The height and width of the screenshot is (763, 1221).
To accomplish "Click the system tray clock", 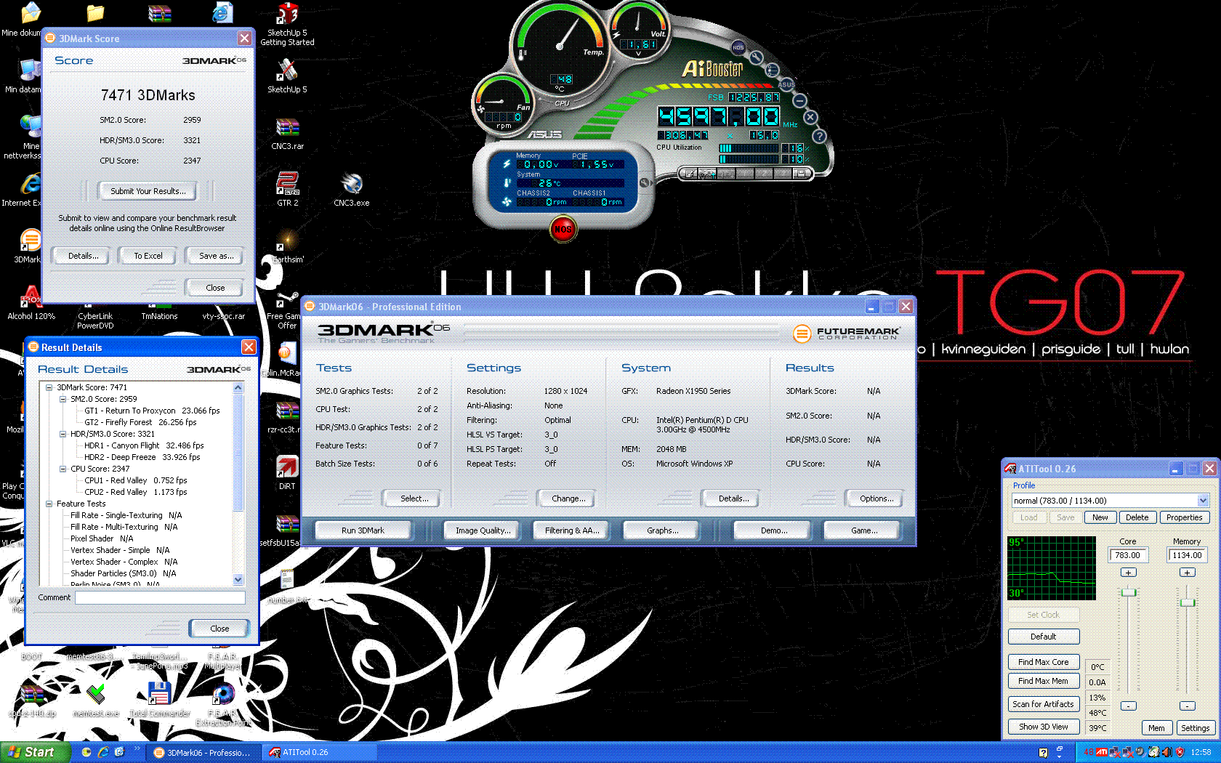I will coord(1201,752).
